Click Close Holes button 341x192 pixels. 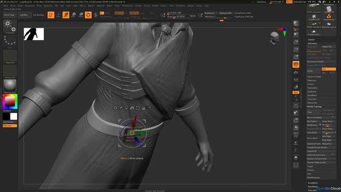(x=329, y=129)
